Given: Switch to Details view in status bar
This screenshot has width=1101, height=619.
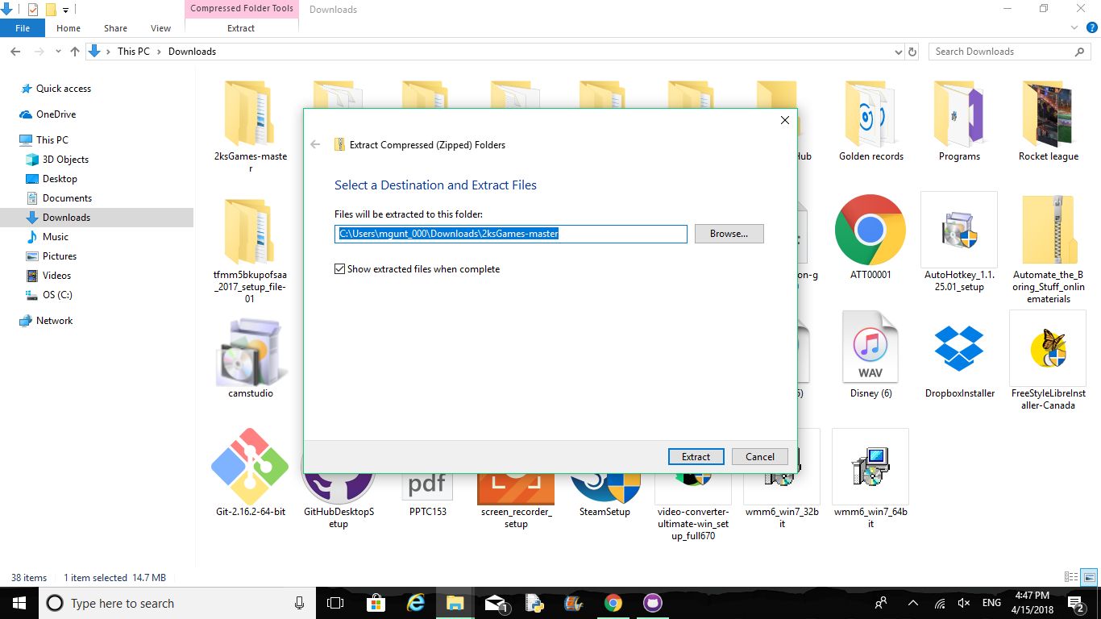Looking at the screenshot, I should 1071,577.
